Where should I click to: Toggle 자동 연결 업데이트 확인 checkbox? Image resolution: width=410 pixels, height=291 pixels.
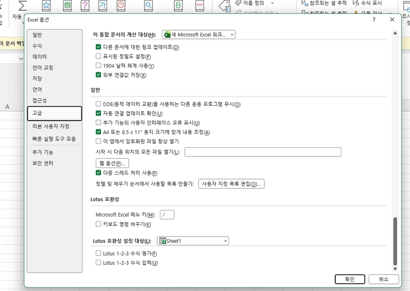(98, 113)
